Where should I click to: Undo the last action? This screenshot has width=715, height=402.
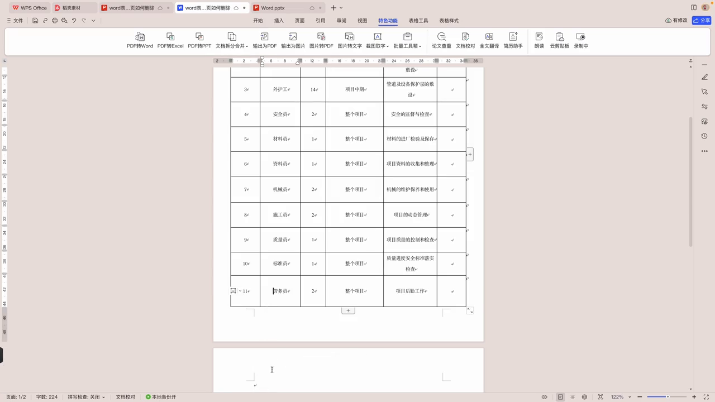tap(74, 21)
